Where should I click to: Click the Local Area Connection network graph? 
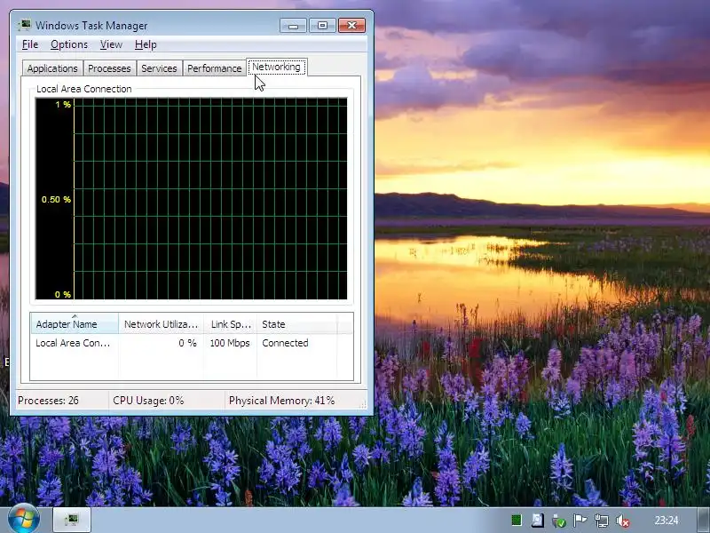[191, 198]
